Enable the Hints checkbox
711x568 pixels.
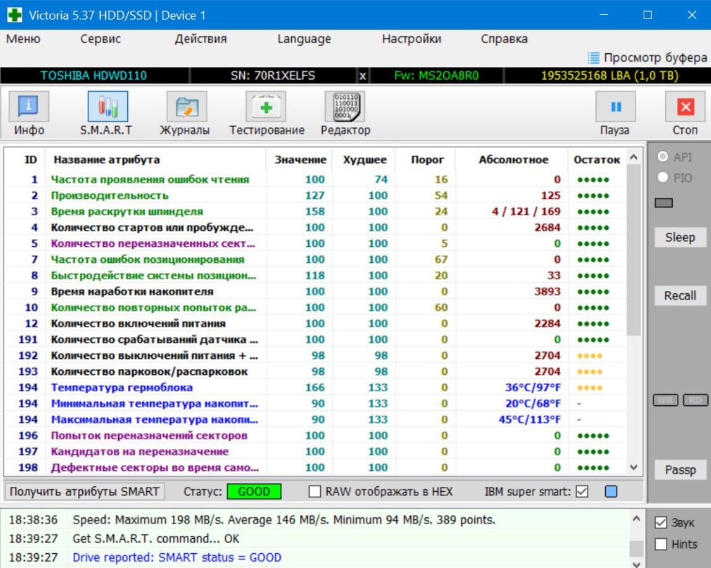[x=661, y=544]
